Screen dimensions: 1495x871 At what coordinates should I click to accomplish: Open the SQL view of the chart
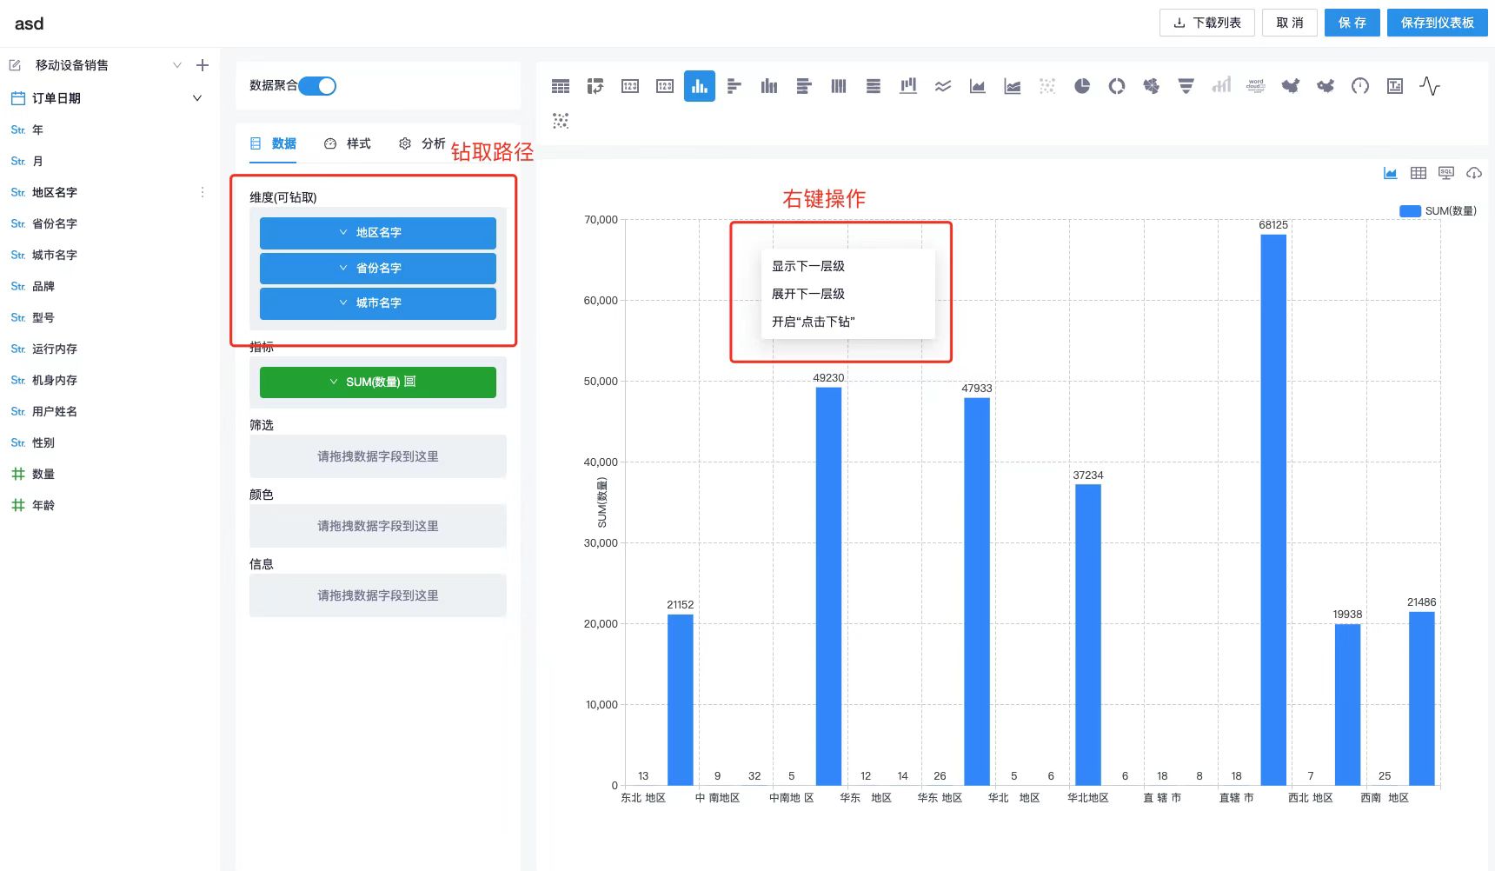(1445, 173)
